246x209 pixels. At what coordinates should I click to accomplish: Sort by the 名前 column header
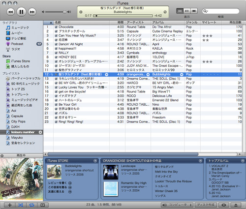[x=81, y=23]
